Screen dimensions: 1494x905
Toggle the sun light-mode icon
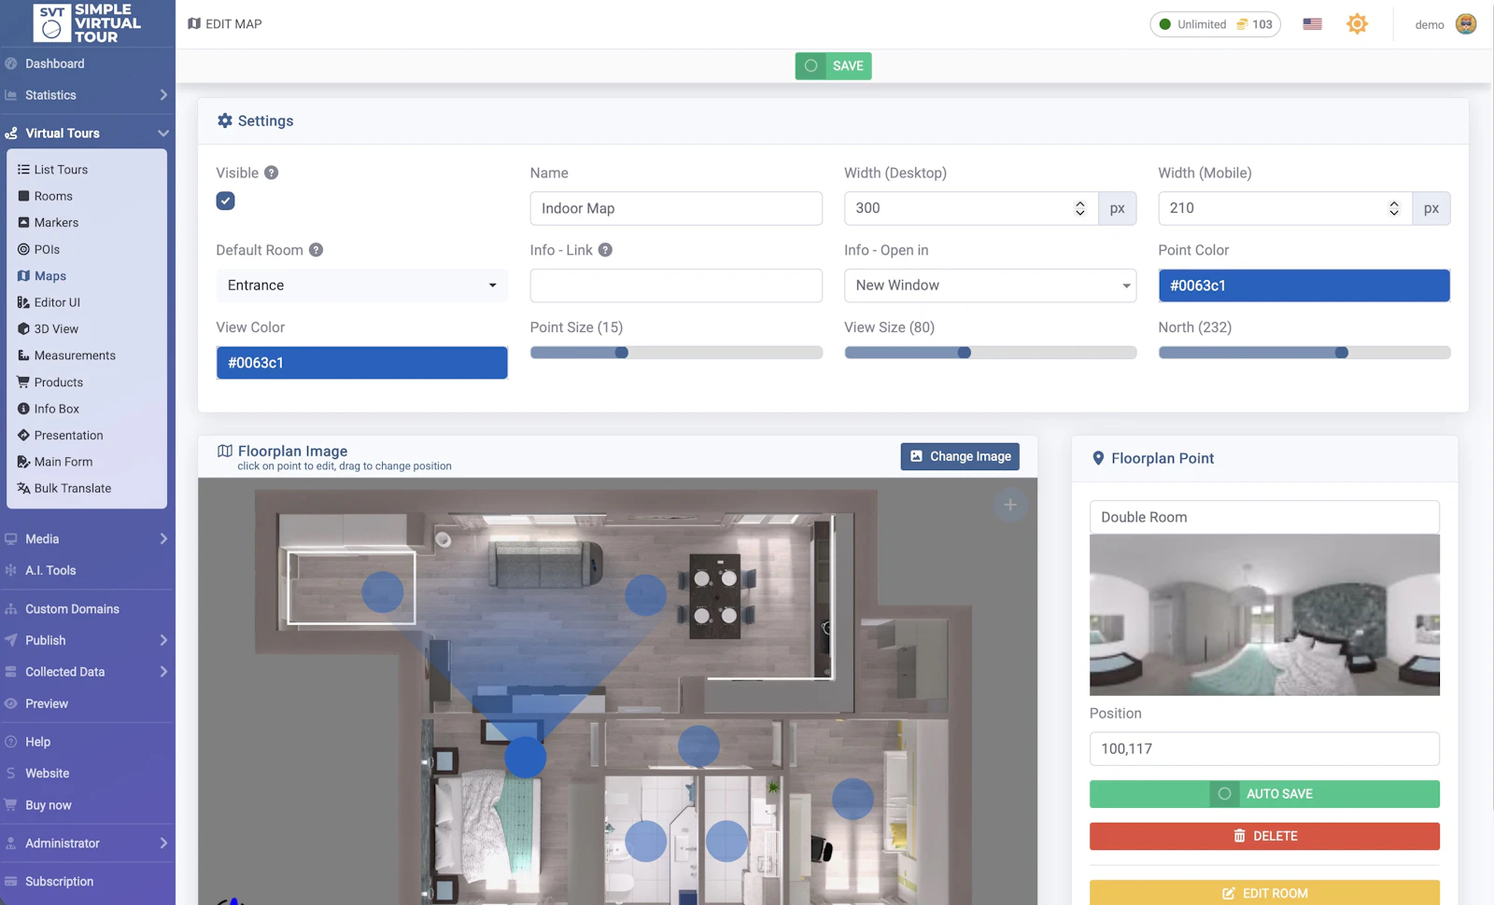coord(1358,24)
